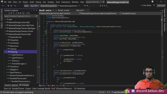Collapse the MaterialDesignThemes.Wpf project
This screenshot has height=94, width=167.
point(5,34)
